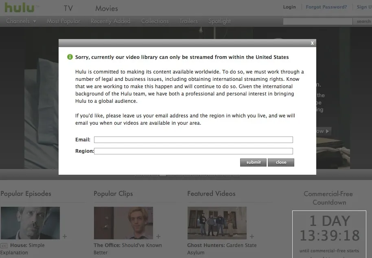This screenshot has width=372, height=258.
Task: Click the closed caption icon beside House
Action: tap(4, 246)
